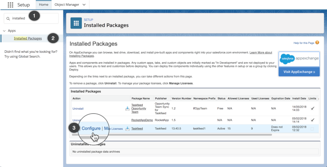
Task: Click the Does not Expire cell
Action: coord(277,129)
